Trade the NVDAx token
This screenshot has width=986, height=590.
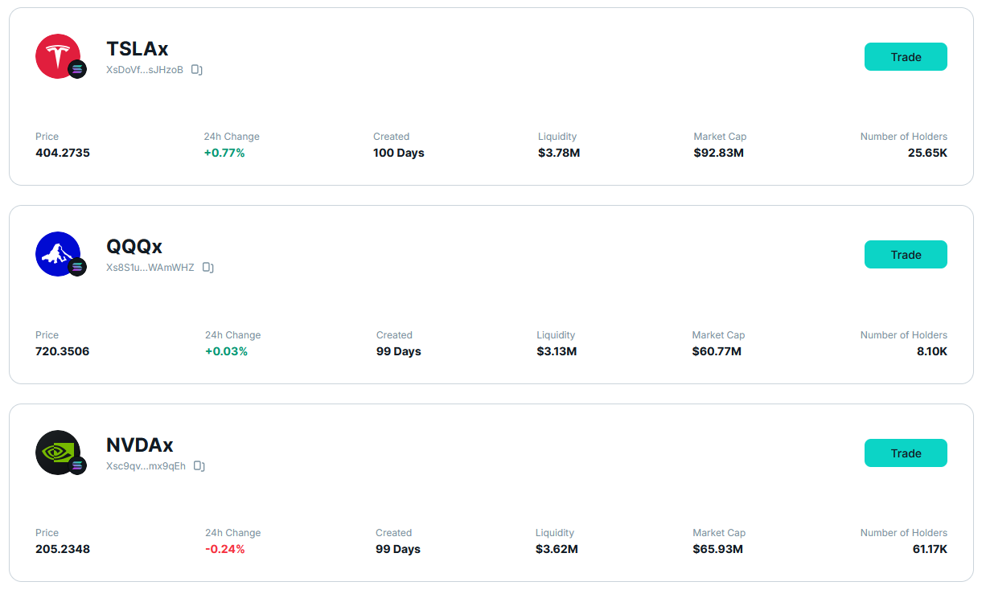coord(906,453)
